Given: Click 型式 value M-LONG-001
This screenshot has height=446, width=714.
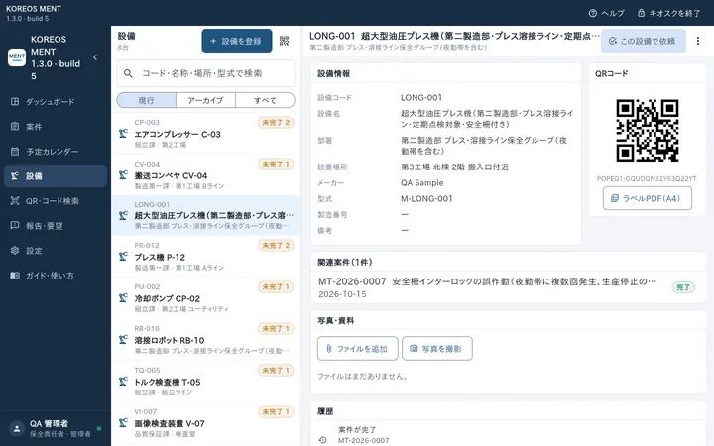Looking at the screenshot, I should (426, 199).
